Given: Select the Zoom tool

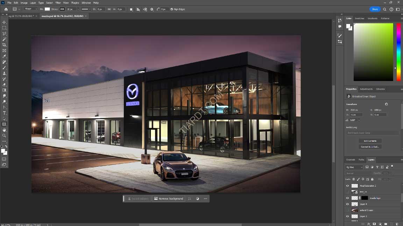Looking at the screenshot, I should click(x=4, y=136).
